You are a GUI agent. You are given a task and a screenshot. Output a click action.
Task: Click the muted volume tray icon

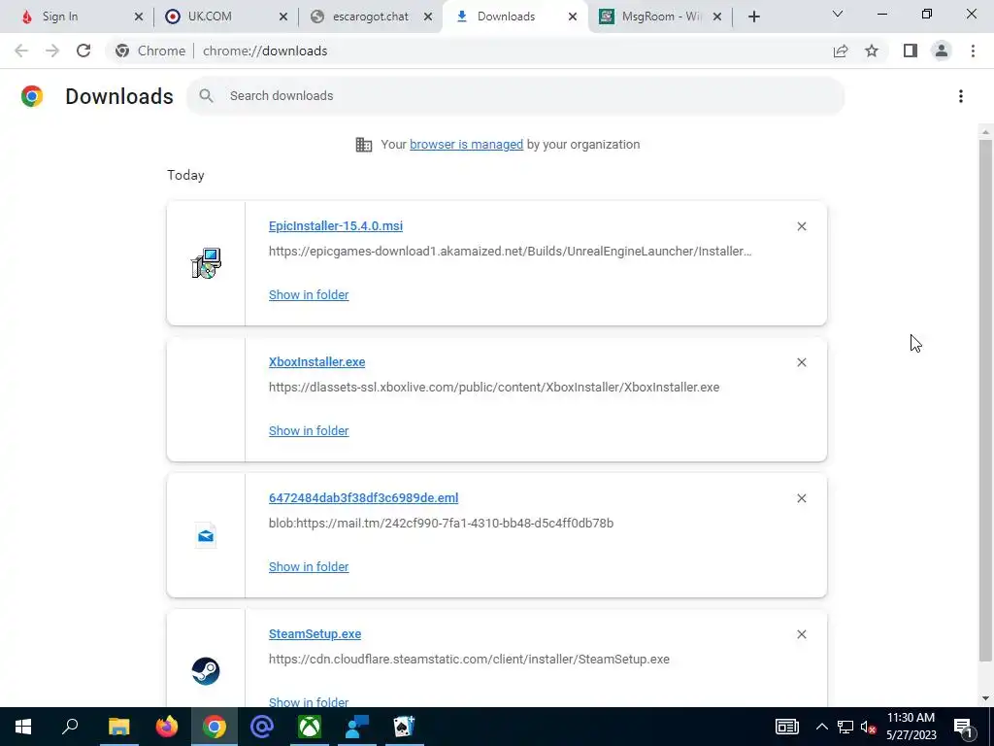[869, 727]
